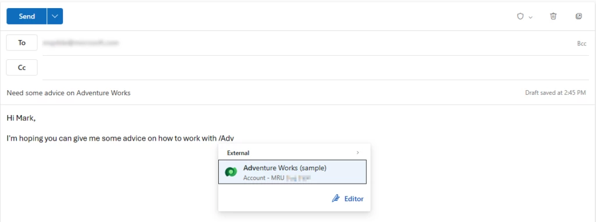Click the "Hi Mark," greeting line
The width and height of the screenshot is (596, 222).
tap(21, 118)
